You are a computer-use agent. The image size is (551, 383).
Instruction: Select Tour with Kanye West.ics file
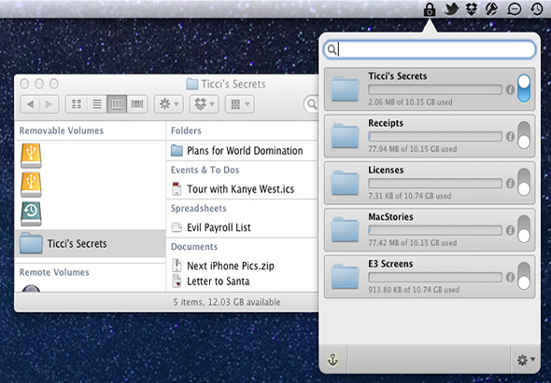pyautogui.click(x=242, y=189)
